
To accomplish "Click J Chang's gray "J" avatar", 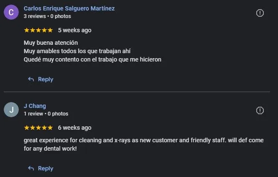I will (11, 110).
